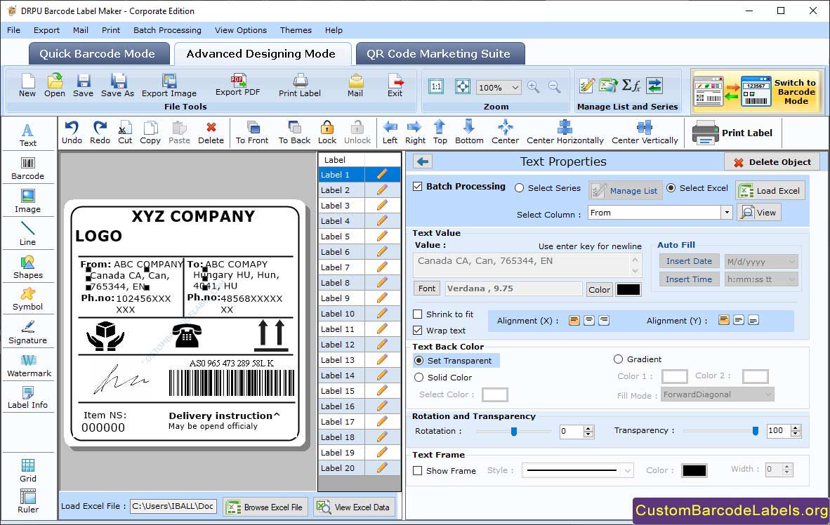
Task: Click the Transparency slider handle
Action: (756, 432)
